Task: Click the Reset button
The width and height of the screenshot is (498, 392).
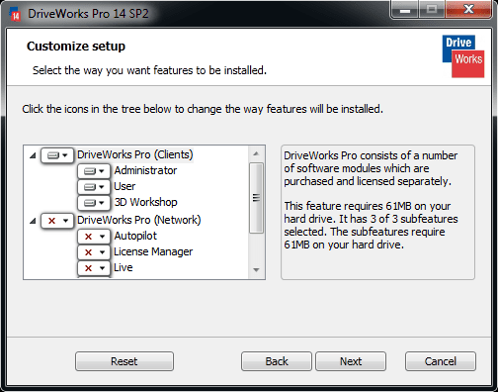Action: click(x=124, y=361)
